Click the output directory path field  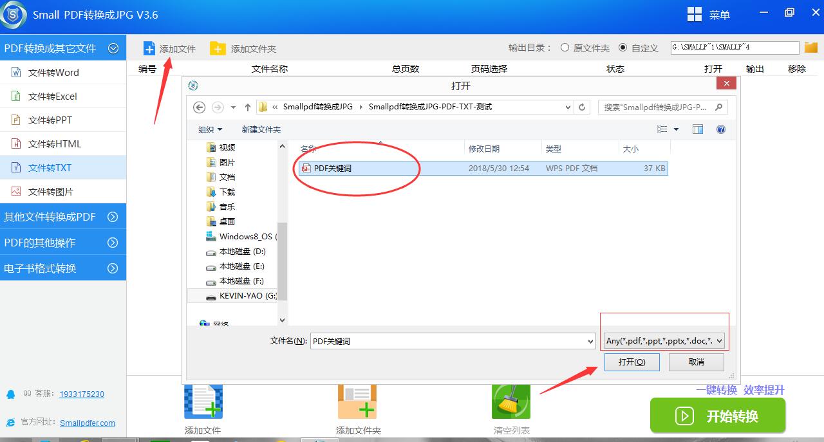pos(735,48)
